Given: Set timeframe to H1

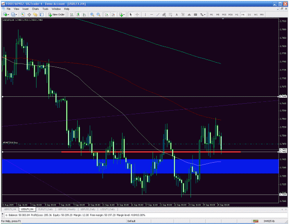Looking at the screenshot, I should [237, 14].
